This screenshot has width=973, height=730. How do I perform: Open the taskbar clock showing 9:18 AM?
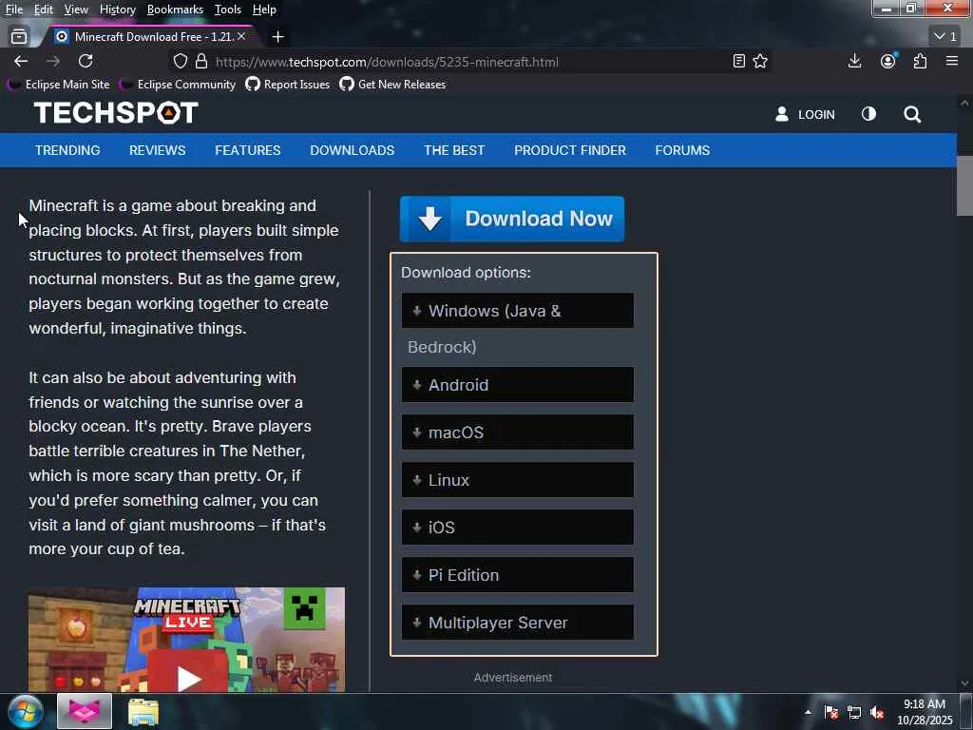click(x=925, y=712)
